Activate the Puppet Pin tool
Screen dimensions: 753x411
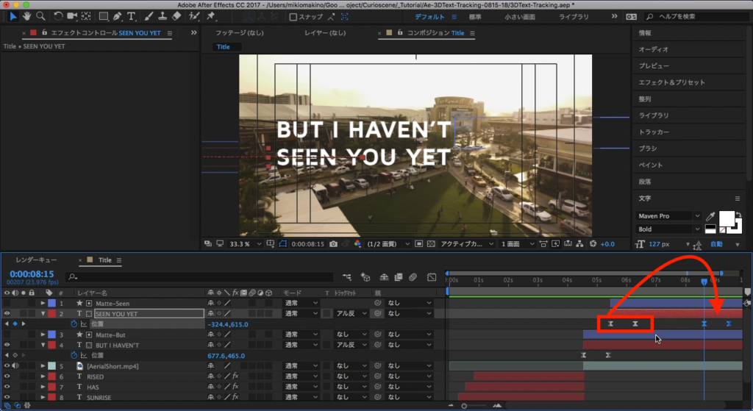(211, 16)
